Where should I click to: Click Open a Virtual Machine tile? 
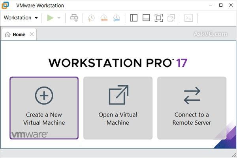click(118, 108)
